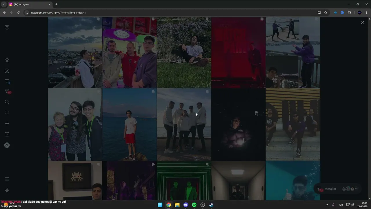This screenshot has width=371, height=209.
Task: Open dark photo of person holding a light
Action: (238, 125)
